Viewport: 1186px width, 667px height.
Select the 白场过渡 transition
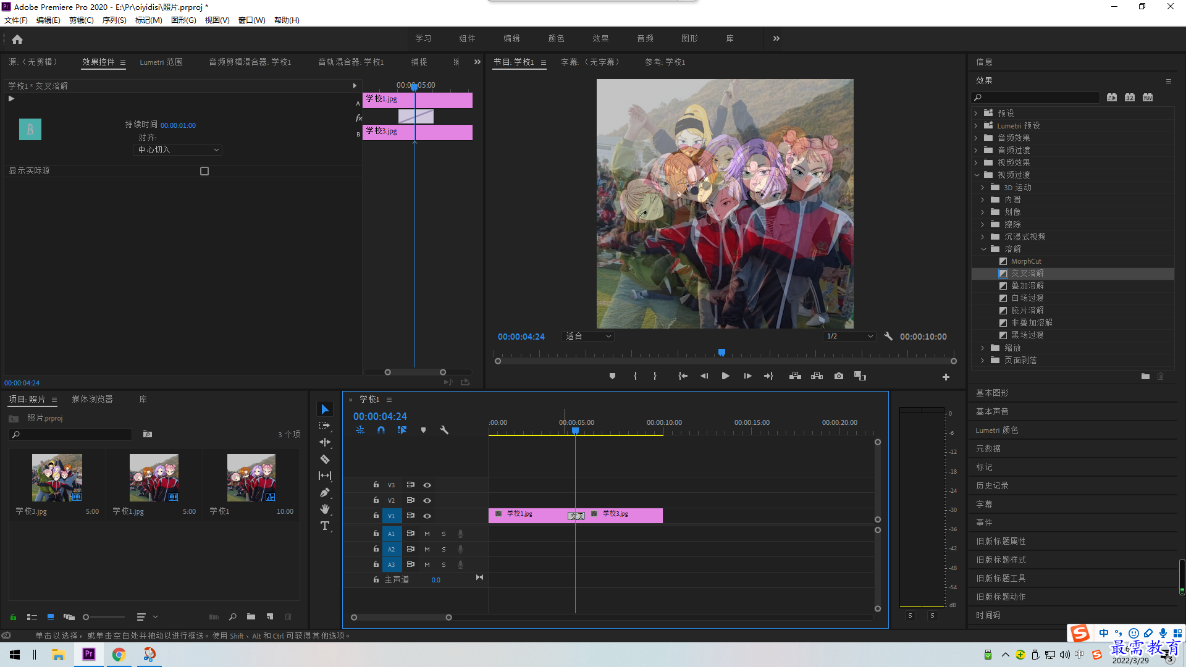coord(1027,298)
